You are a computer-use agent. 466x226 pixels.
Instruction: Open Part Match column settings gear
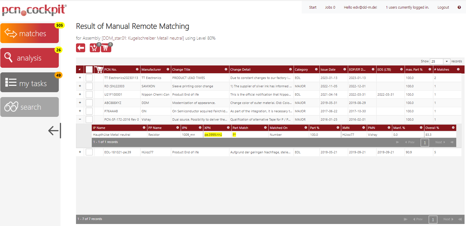click(265, 128)
